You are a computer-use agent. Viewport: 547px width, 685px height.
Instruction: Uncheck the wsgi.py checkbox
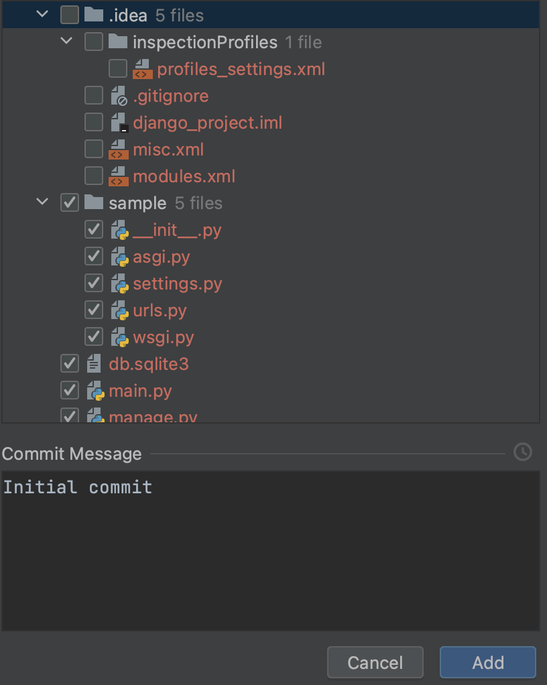[93, 337]
